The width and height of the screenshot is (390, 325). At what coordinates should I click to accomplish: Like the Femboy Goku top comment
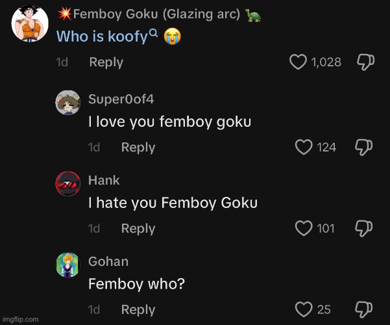tap(298, 62)
